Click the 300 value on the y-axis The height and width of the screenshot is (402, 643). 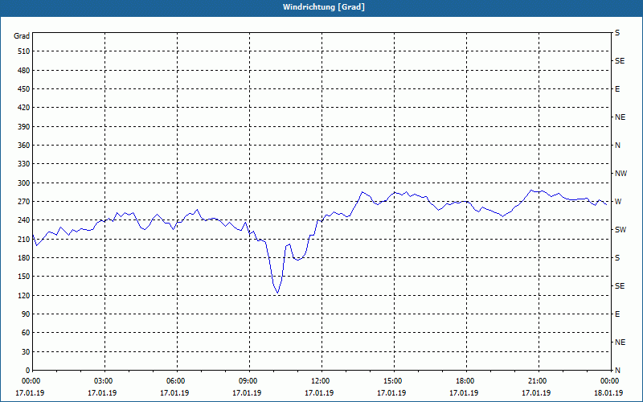[x=23, y=183]
